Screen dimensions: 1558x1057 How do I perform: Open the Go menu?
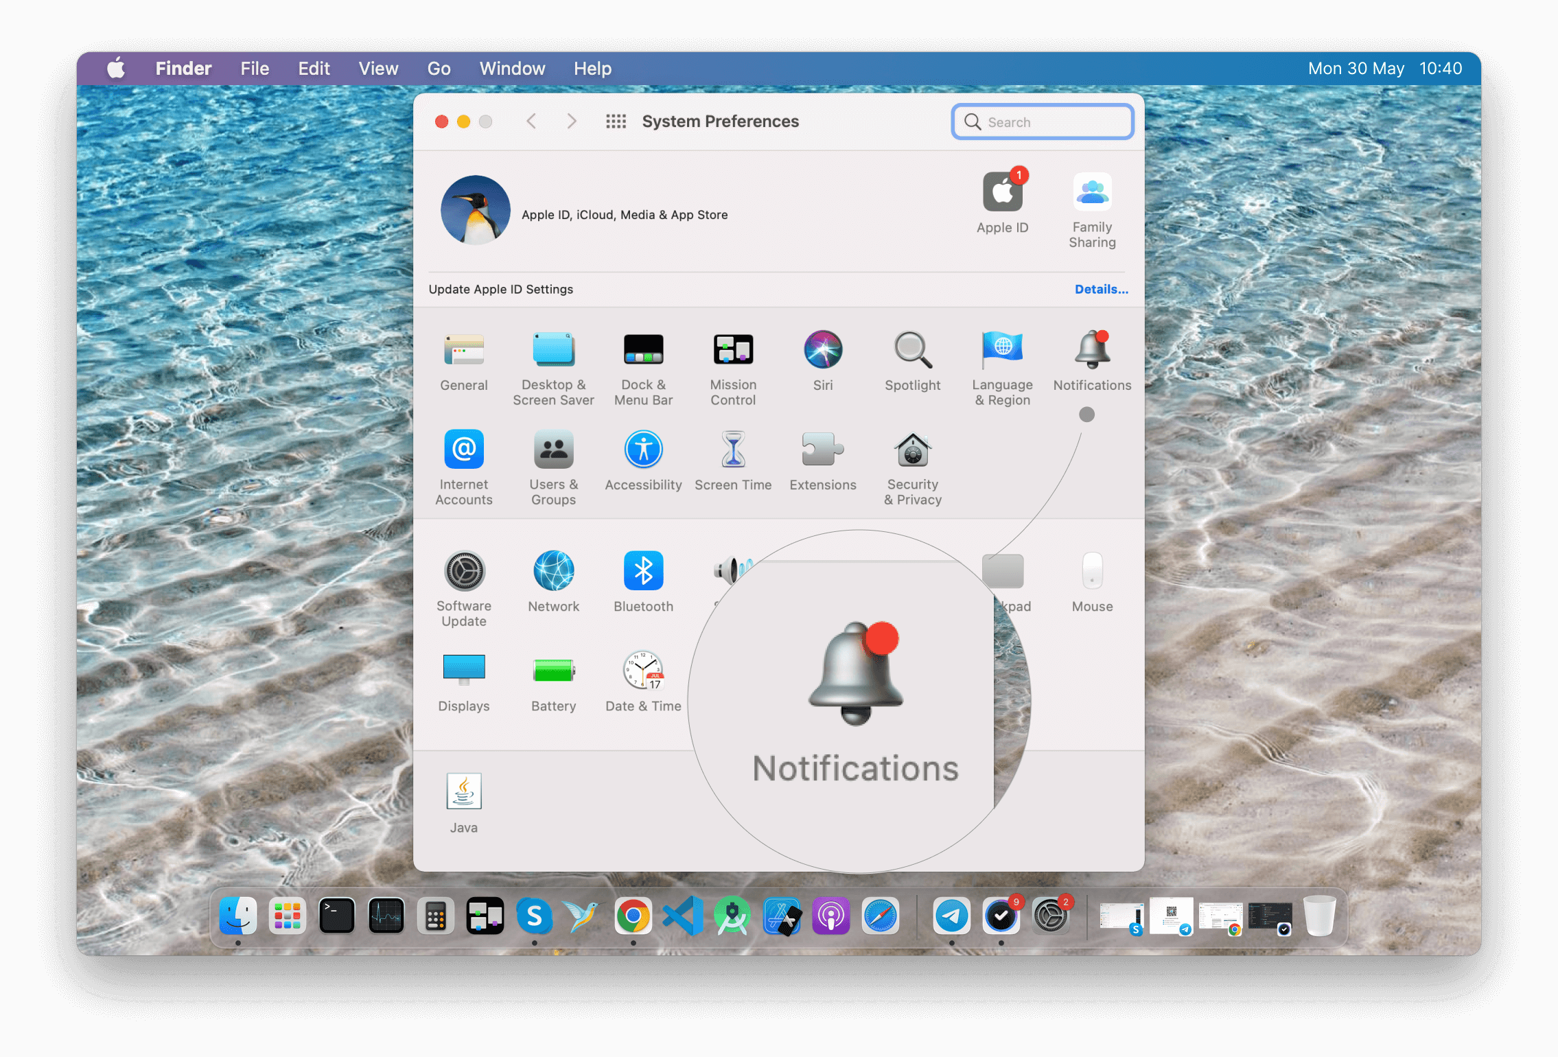tap(439, 69)
